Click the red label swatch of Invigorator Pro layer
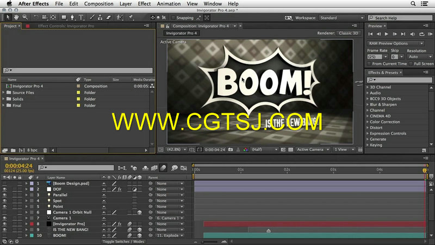The width and height of the screenshot is (435, 245). [32, 224]
